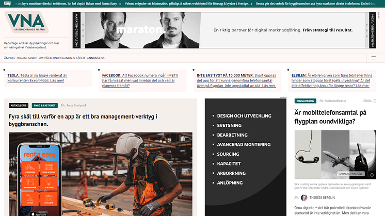Click Therése Berglin's author avatar
The width and height of the screenshot is (385, 216).
click(304, 197)
